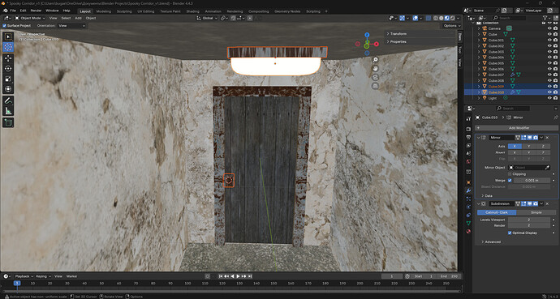Open the Render menu
Screen dimensions: 560x299
click(x=36, y=11)
